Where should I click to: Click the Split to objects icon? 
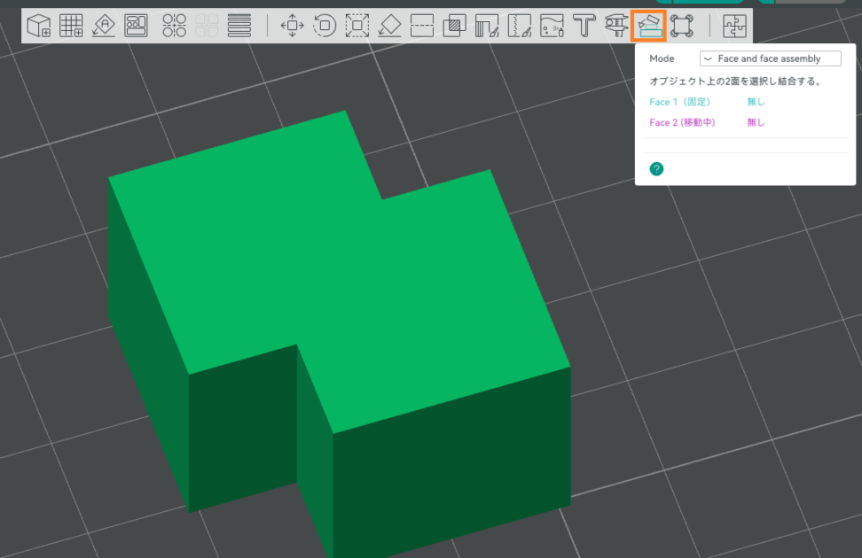tap(175, 26)
